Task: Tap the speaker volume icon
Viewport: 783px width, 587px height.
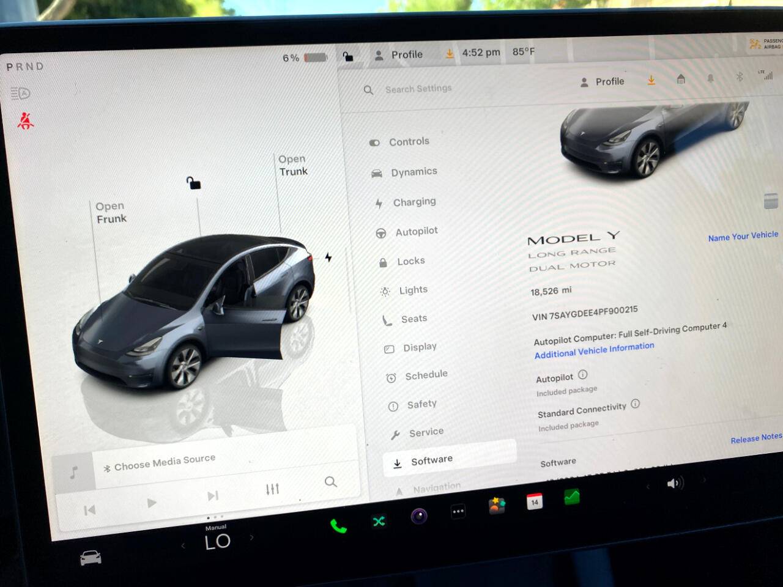Action: (x=674, y=484)
